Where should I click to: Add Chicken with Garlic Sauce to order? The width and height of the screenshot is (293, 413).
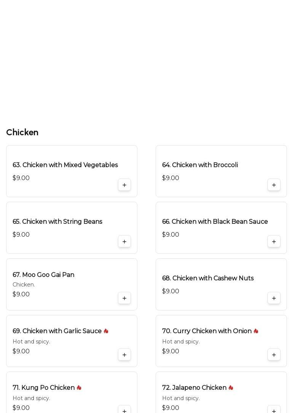point(124,355)
